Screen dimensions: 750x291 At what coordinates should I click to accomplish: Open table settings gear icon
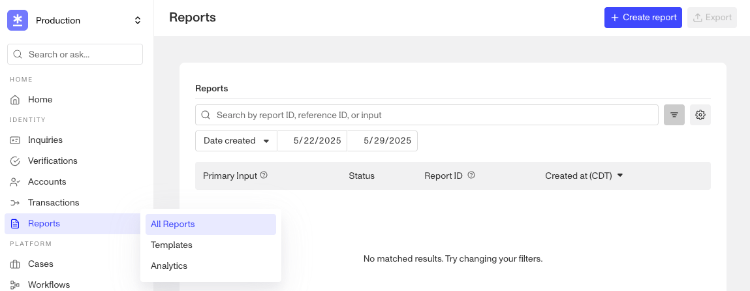coord(700,115)
